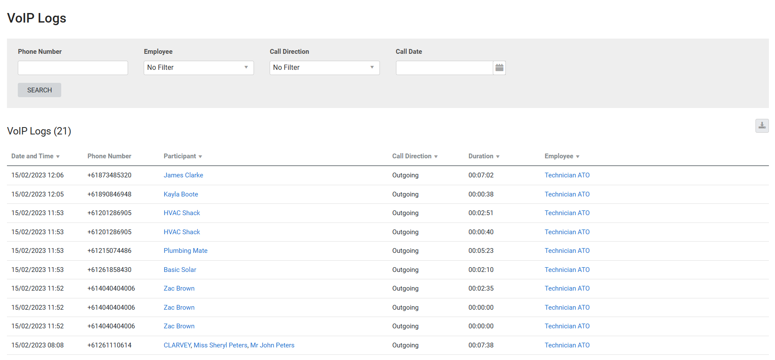
Task: Open the Call Date calendar picker
Action: 499,68
